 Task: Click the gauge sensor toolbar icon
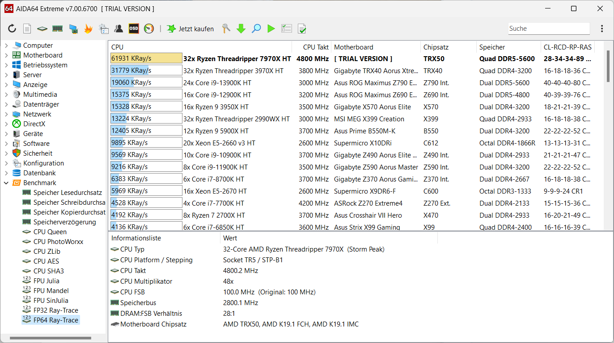(149, 29)
